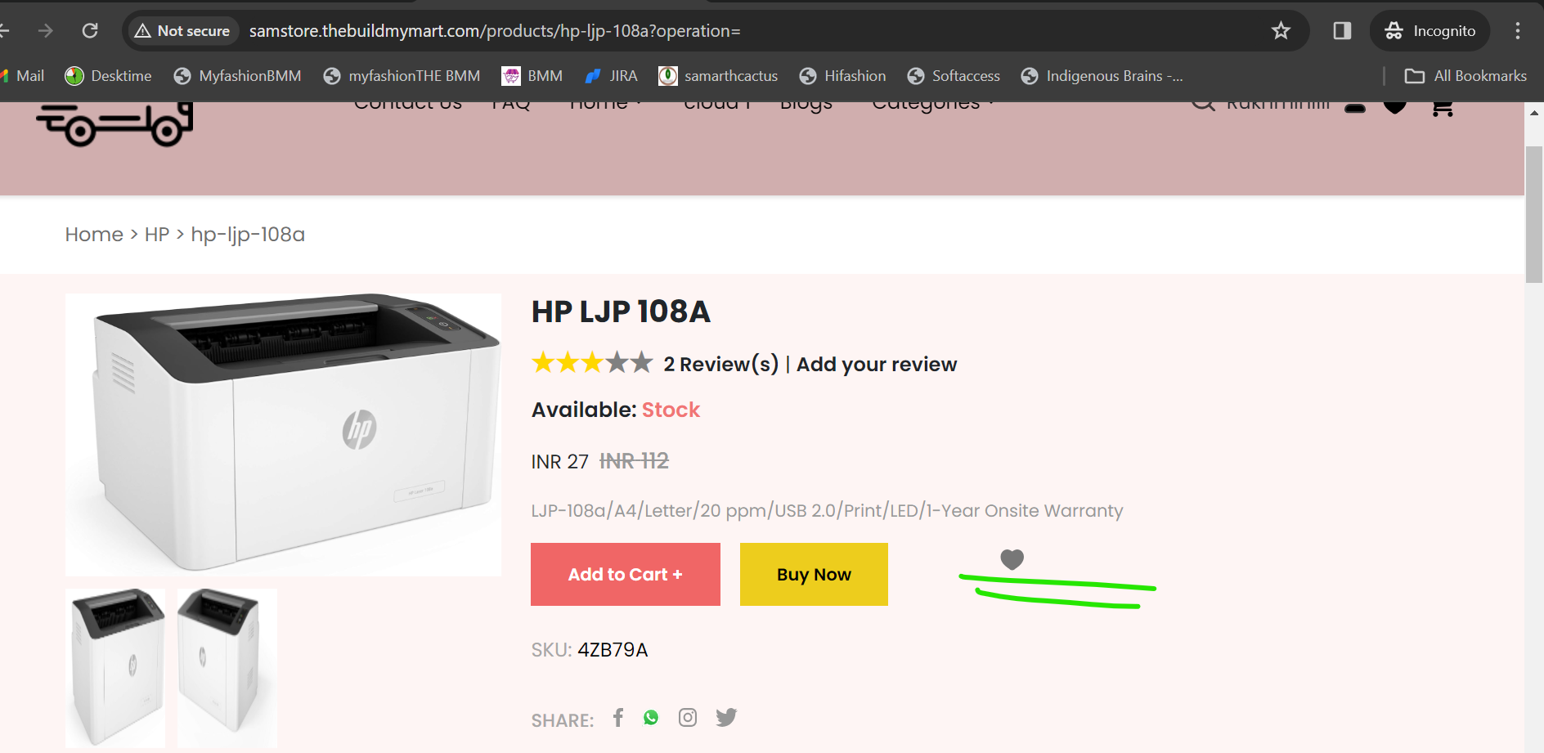
Task: Click the HP LJP 108A product title
Action: coord(622,312)
